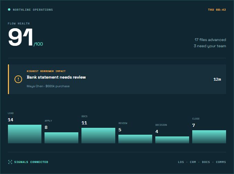The width and height of the screenshot is (234, 174).
Task: Click the 91 flow health score
Action: tap(21, 37)
